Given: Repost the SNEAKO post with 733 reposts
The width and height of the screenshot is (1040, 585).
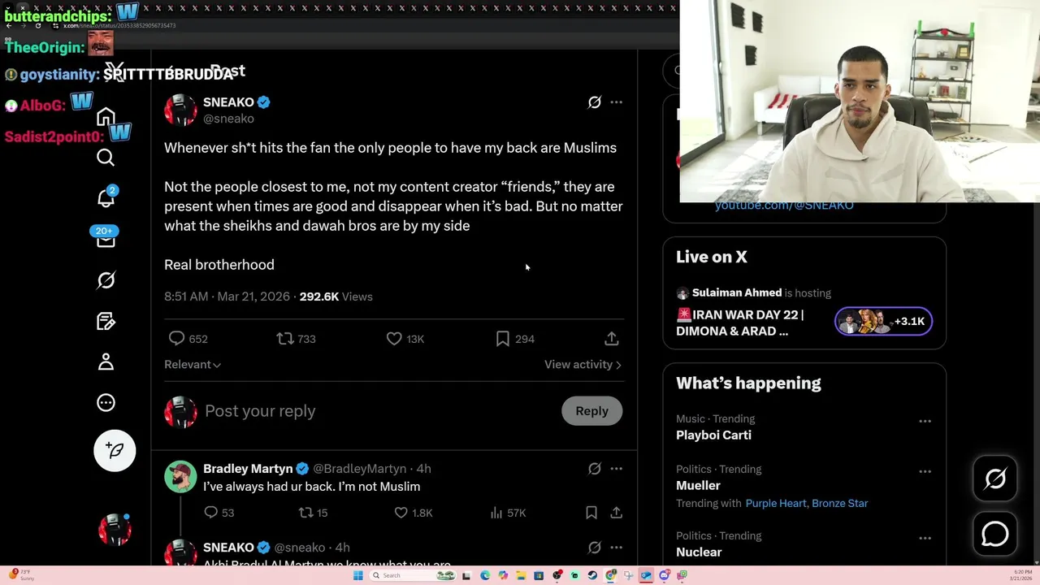Looking at the screenshot, I should (x=285, y=339).
